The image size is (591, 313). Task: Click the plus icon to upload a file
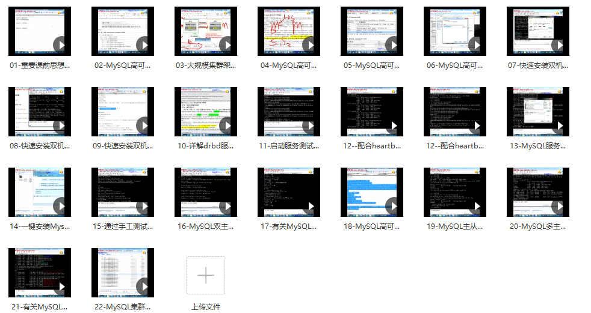[x=206, y=275]
